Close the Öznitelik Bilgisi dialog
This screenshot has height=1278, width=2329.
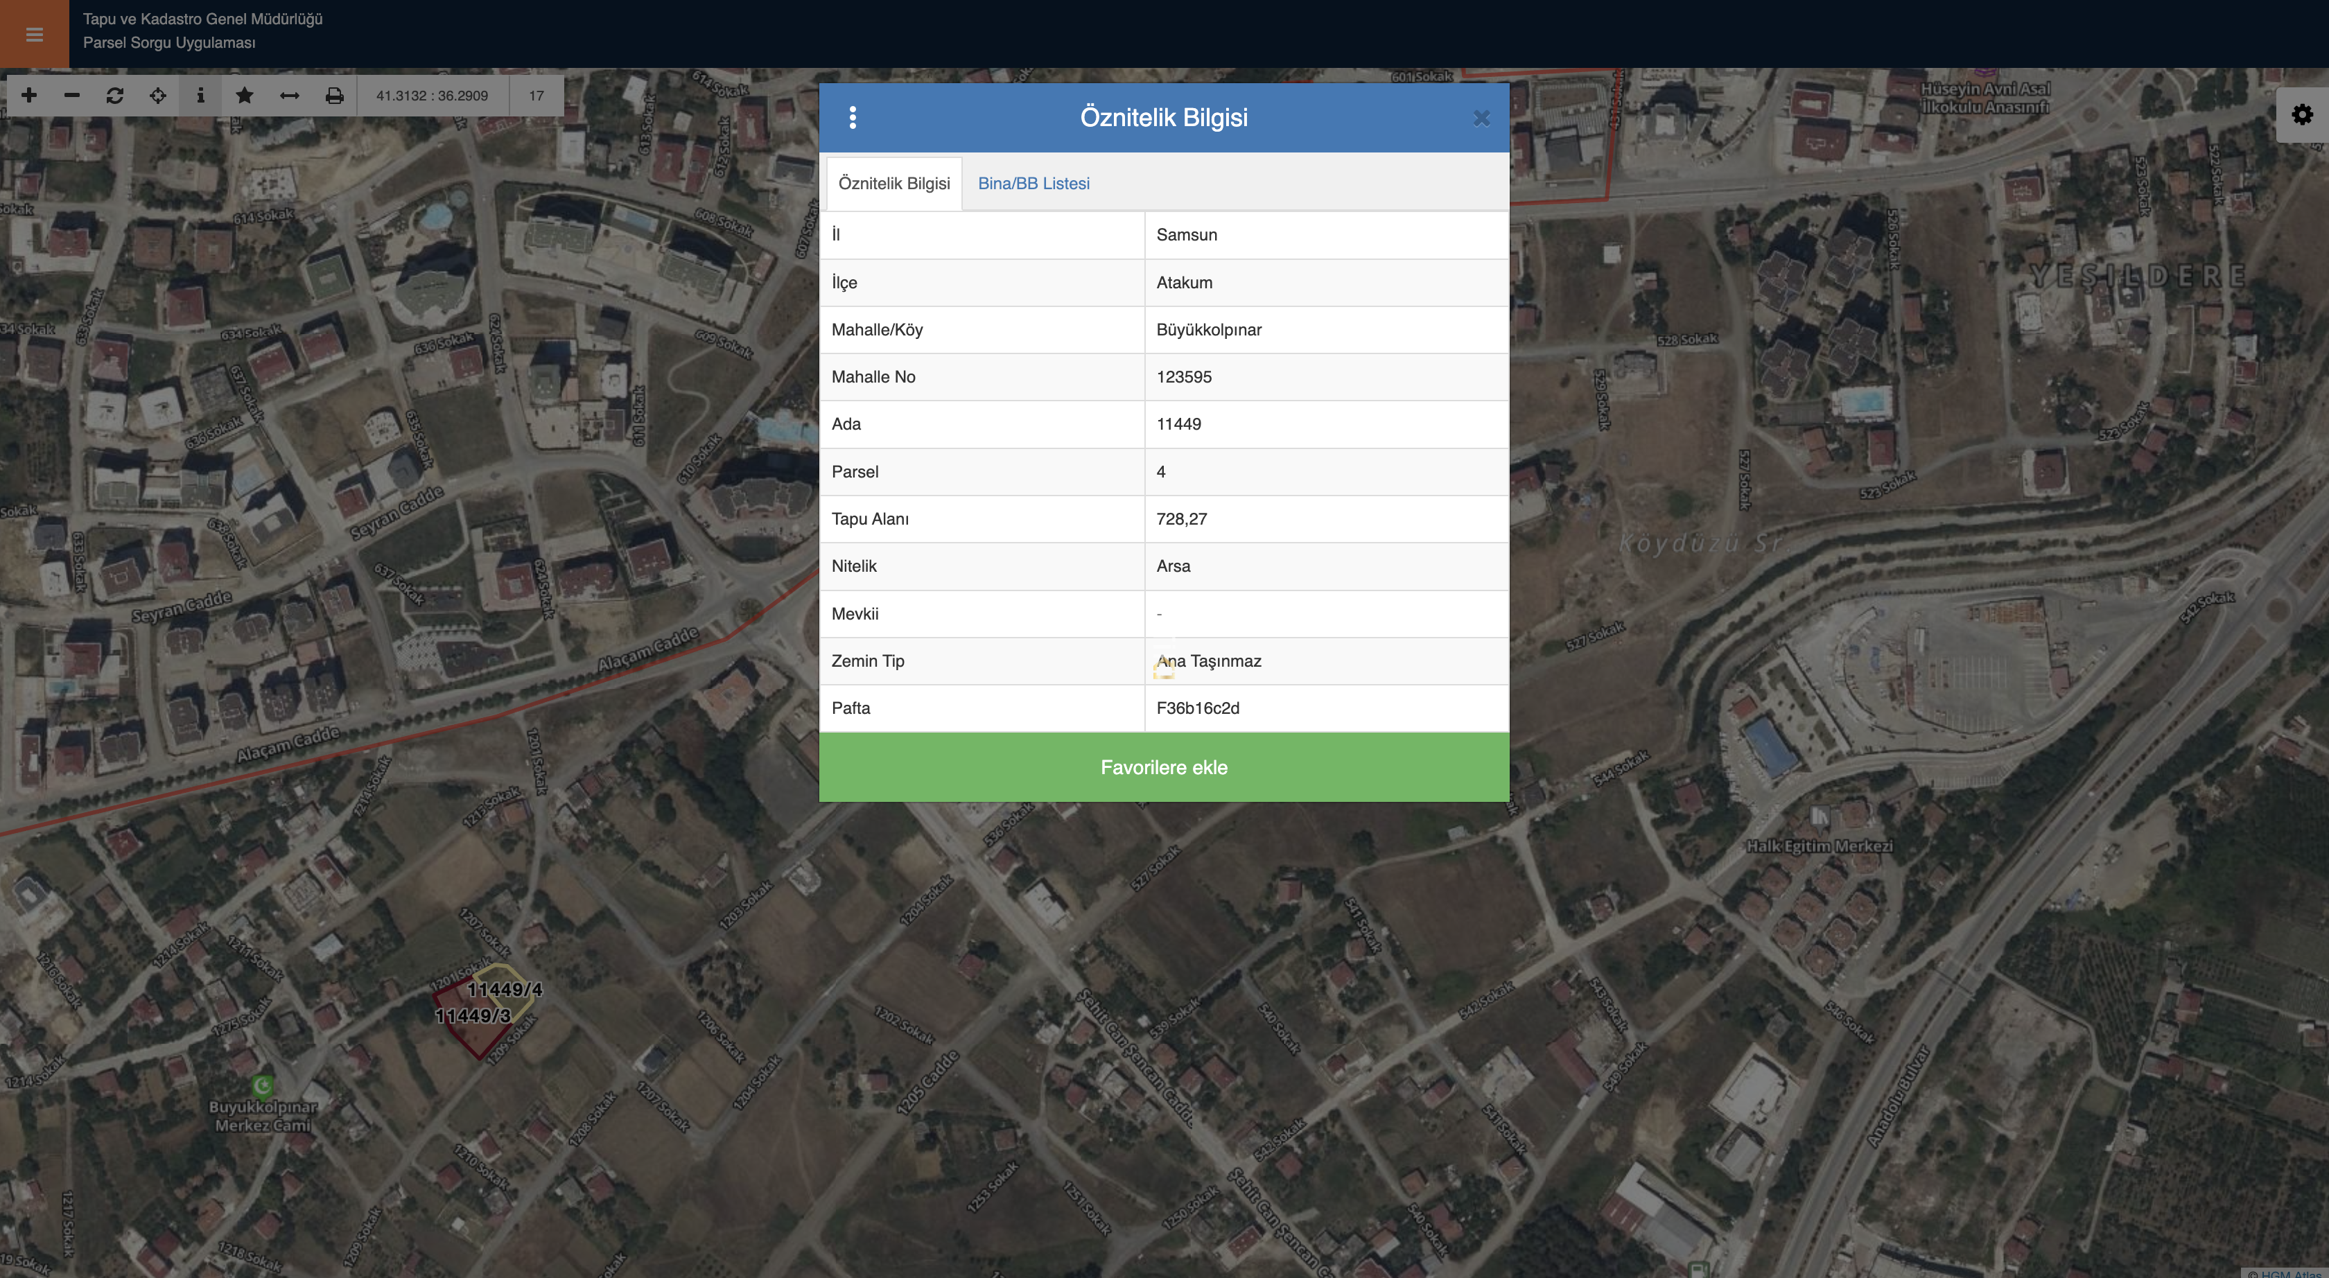(x=1481, y=119)
